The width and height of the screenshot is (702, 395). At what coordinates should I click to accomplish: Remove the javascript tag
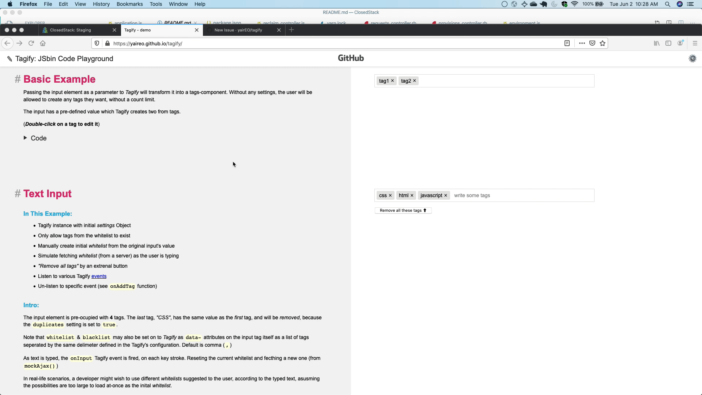(x=445, y=195)
